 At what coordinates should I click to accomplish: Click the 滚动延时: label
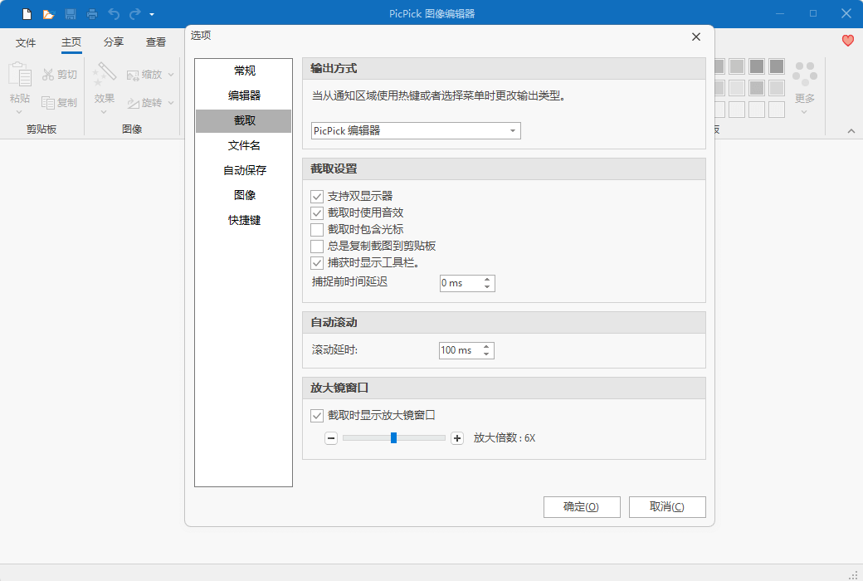click(x=334, y=349)
